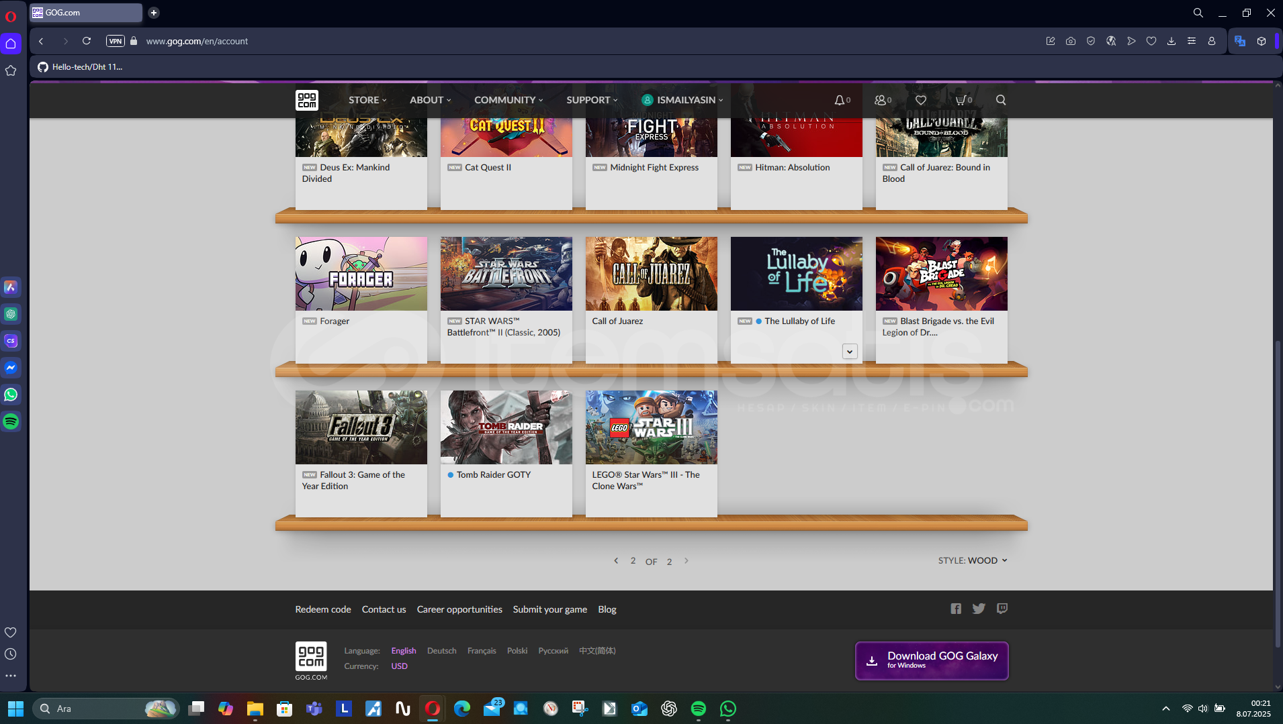Open Midnight Fight Express title
Screen dimensions: 1283x724
pos(654,168)
